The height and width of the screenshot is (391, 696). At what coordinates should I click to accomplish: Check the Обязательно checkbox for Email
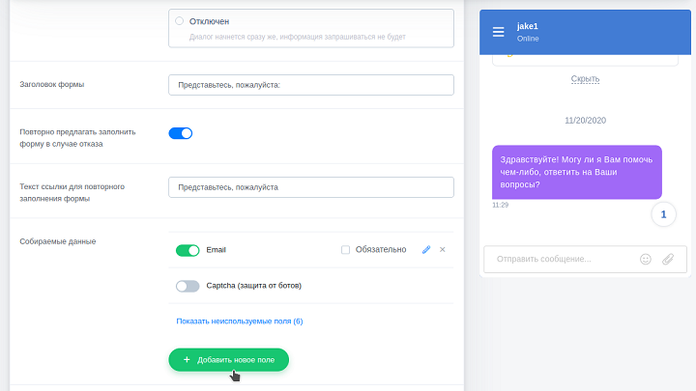click(345, 250)
